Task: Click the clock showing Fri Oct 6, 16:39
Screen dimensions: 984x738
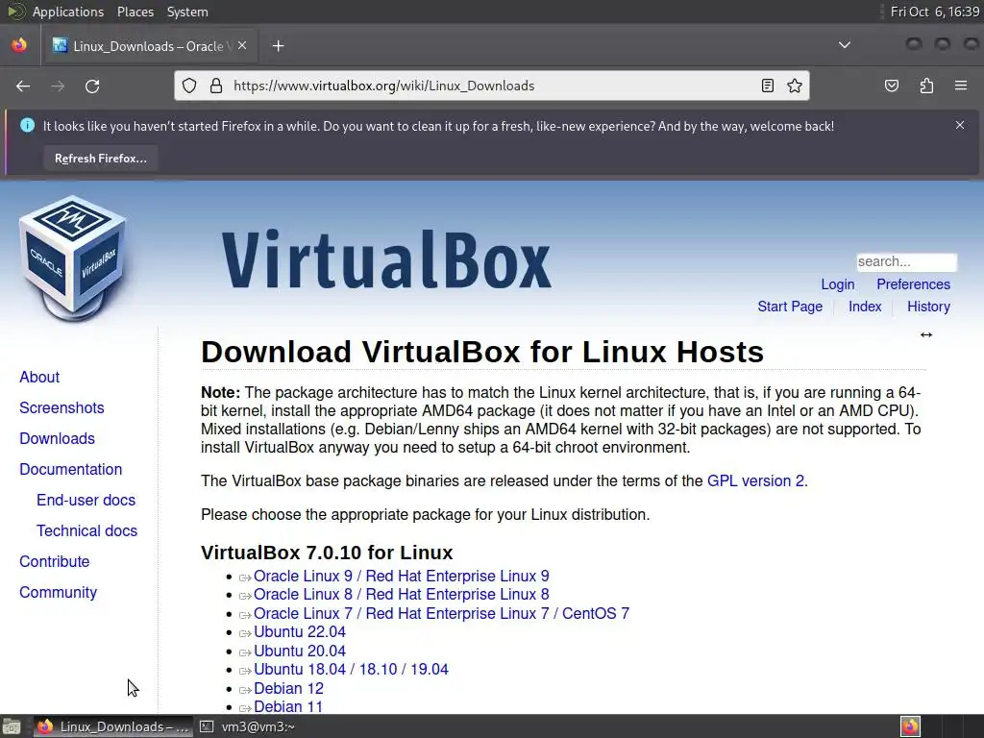Action: (934, 12)
